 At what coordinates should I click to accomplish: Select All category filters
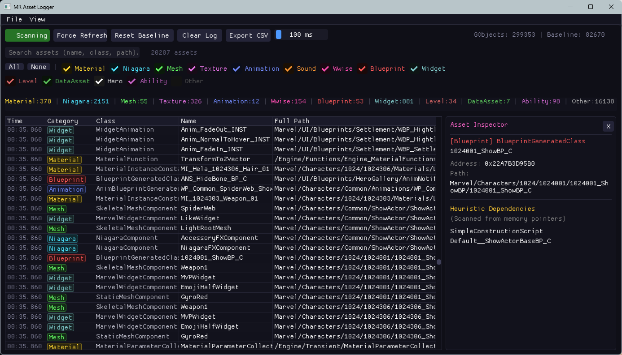click(14, 67)
